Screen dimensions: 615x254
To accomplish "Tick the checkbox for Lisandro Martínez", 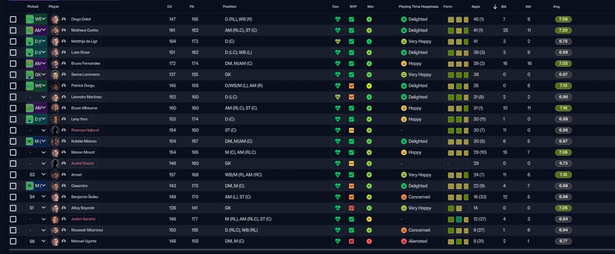I will [x=13, y=97].
